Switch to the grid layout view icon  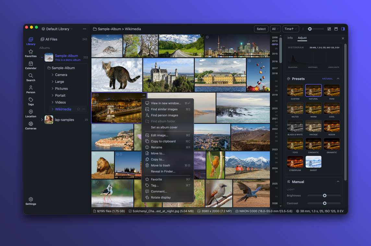(x=329, y=29)
